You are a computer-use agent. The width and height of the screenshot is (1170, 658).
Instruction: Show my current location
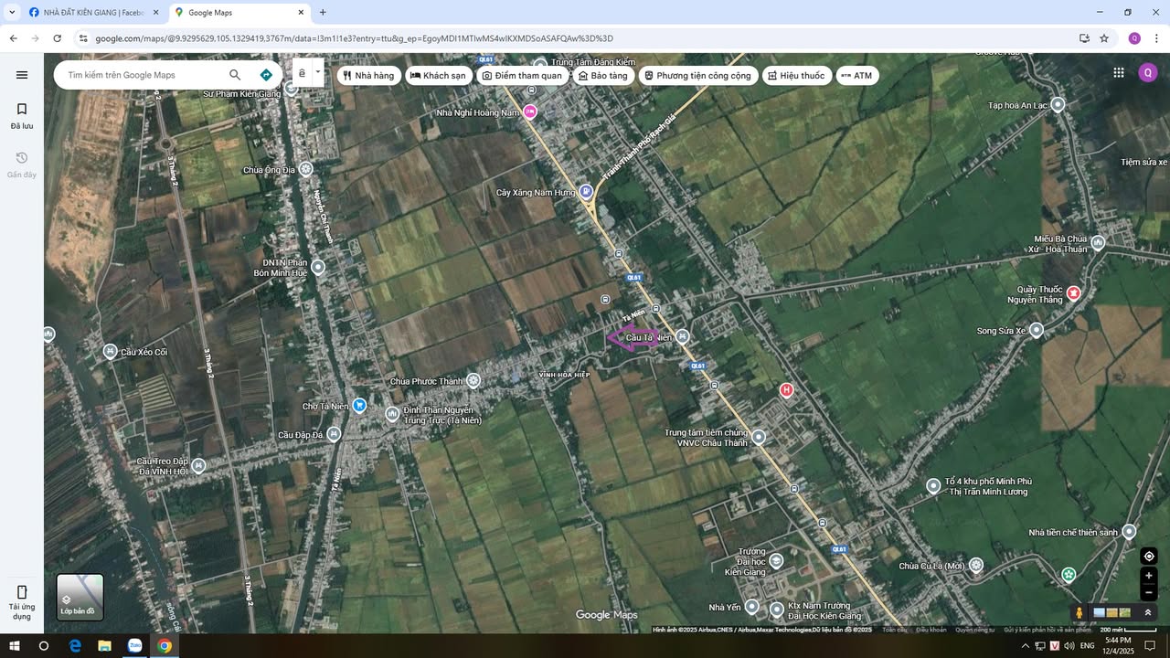click(1149, 556)
